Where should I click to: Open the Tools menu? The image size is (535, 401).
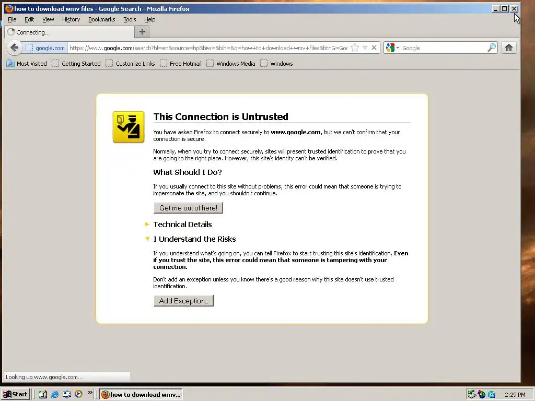[x=130, y=19]
